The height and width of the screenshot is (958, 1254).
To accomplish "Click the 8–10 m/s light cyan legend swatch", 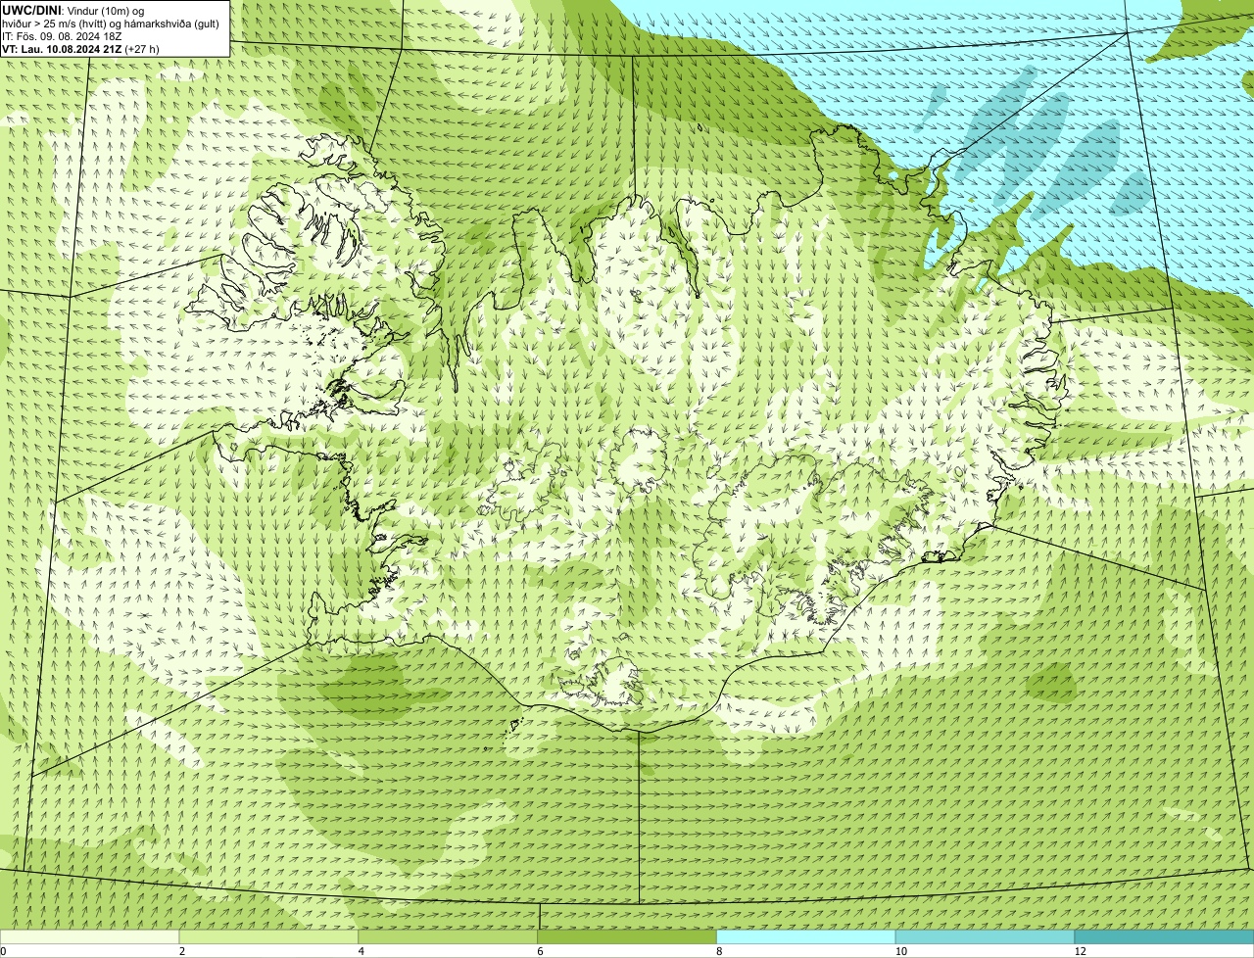I will click(806, 937).
